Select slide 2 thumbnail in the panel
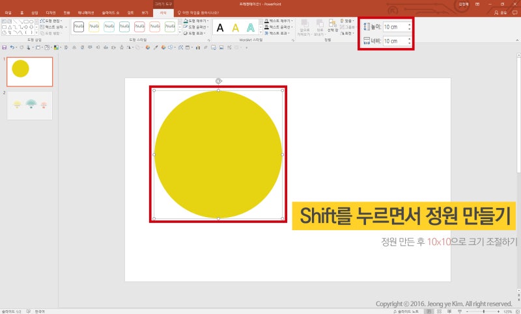The width and height of the screenshot is (521, 314). (x=29, y=105)
